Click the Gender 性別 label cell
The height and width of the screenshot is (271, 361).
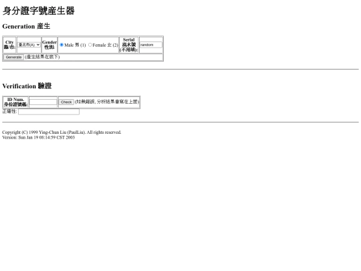[x=49, y=45]
